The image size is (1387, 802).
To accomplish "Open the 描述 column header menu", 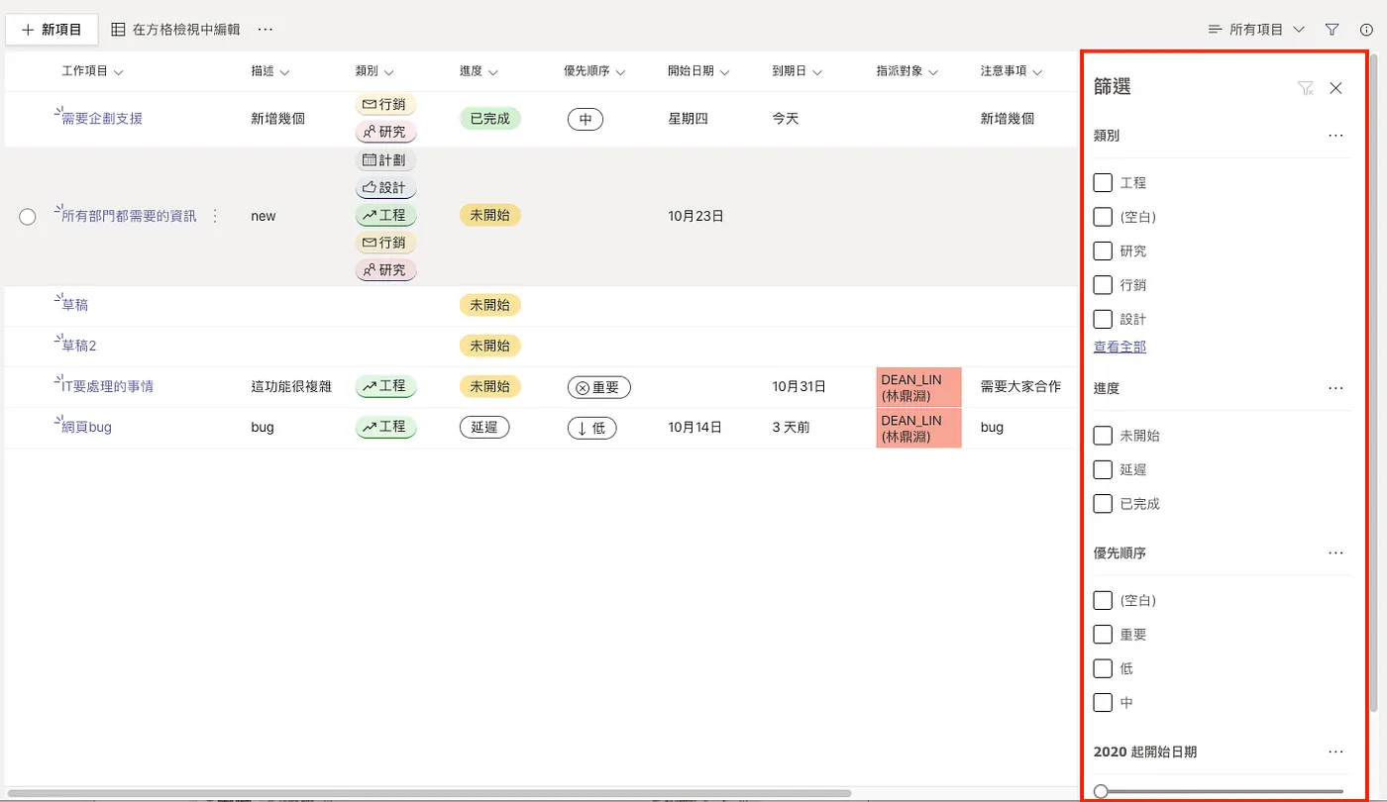I will click(x=270, y=72).
